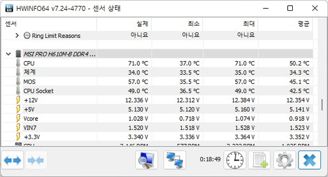The height and width of the screenshot is (177, 328).
Task: Click the MSI PRO H610M-B DDR4 label
Action: click(x=60, y=54)
